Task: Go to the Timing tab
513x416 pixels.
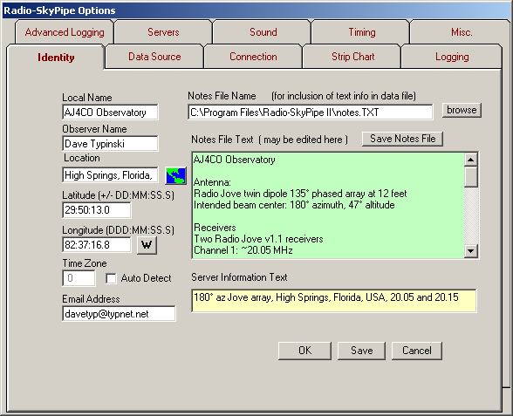Action: coord(362,32)
